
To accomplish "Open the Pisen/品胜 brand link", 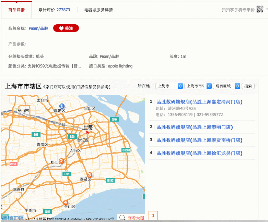I will (38, 28).
